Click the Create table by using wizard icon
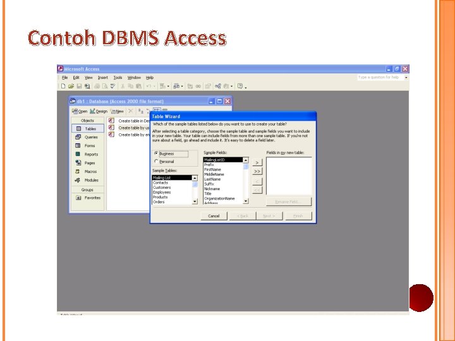 [x=111, y=128]
